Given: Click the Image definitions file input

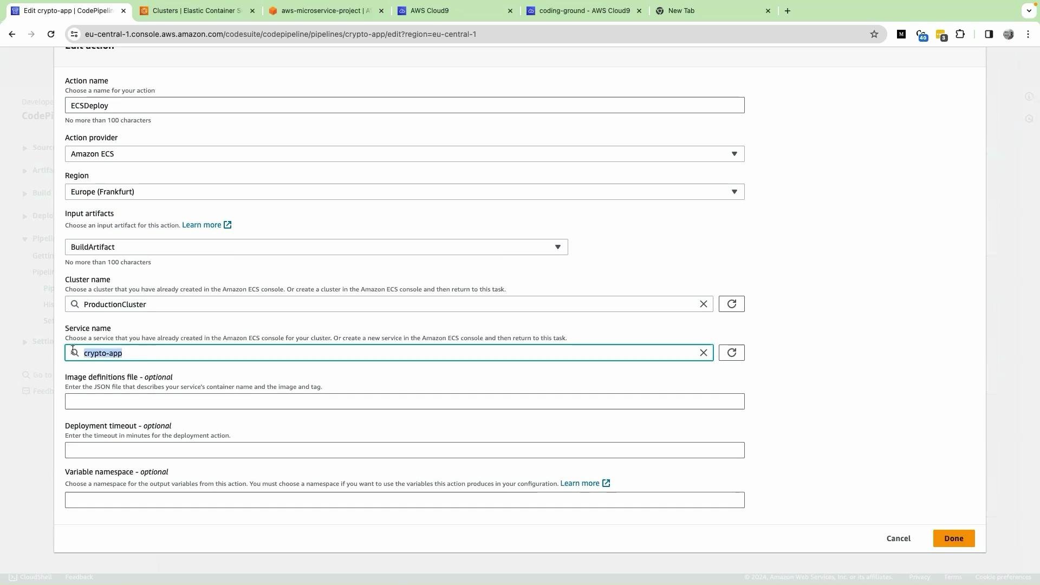Looking at the screenshot, I should pyautogui.click(x=405, y=401).
